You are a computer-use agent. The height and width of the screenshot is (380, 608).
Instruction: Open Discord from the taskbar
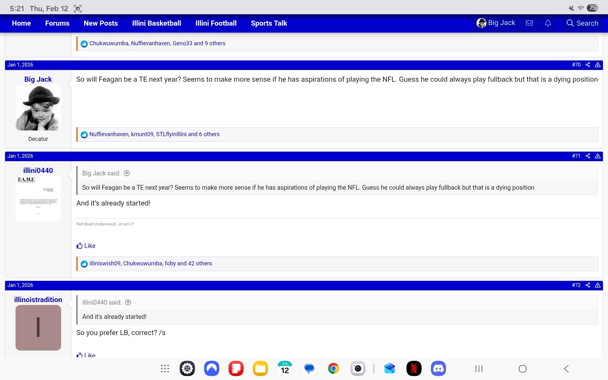tap(438, 369)
